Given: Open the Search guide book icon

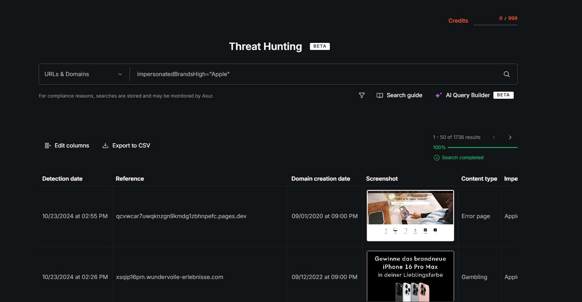Looking at the screenshot, I should pos(380,95).
